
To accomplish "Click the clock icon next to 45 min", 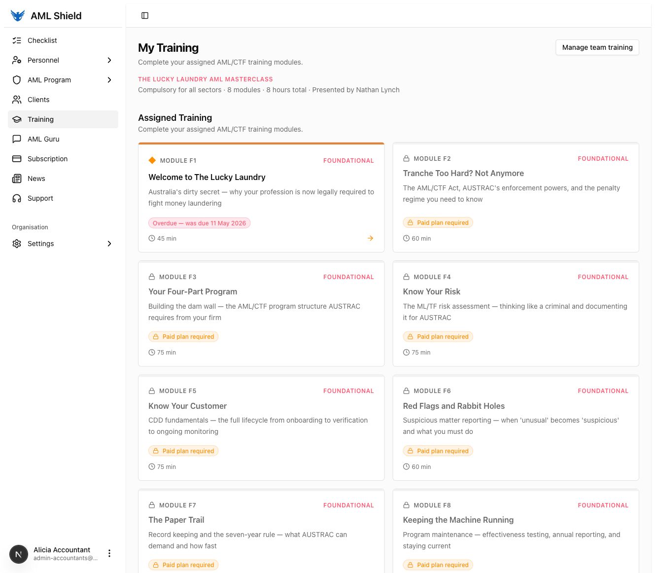I will point(152,238).
